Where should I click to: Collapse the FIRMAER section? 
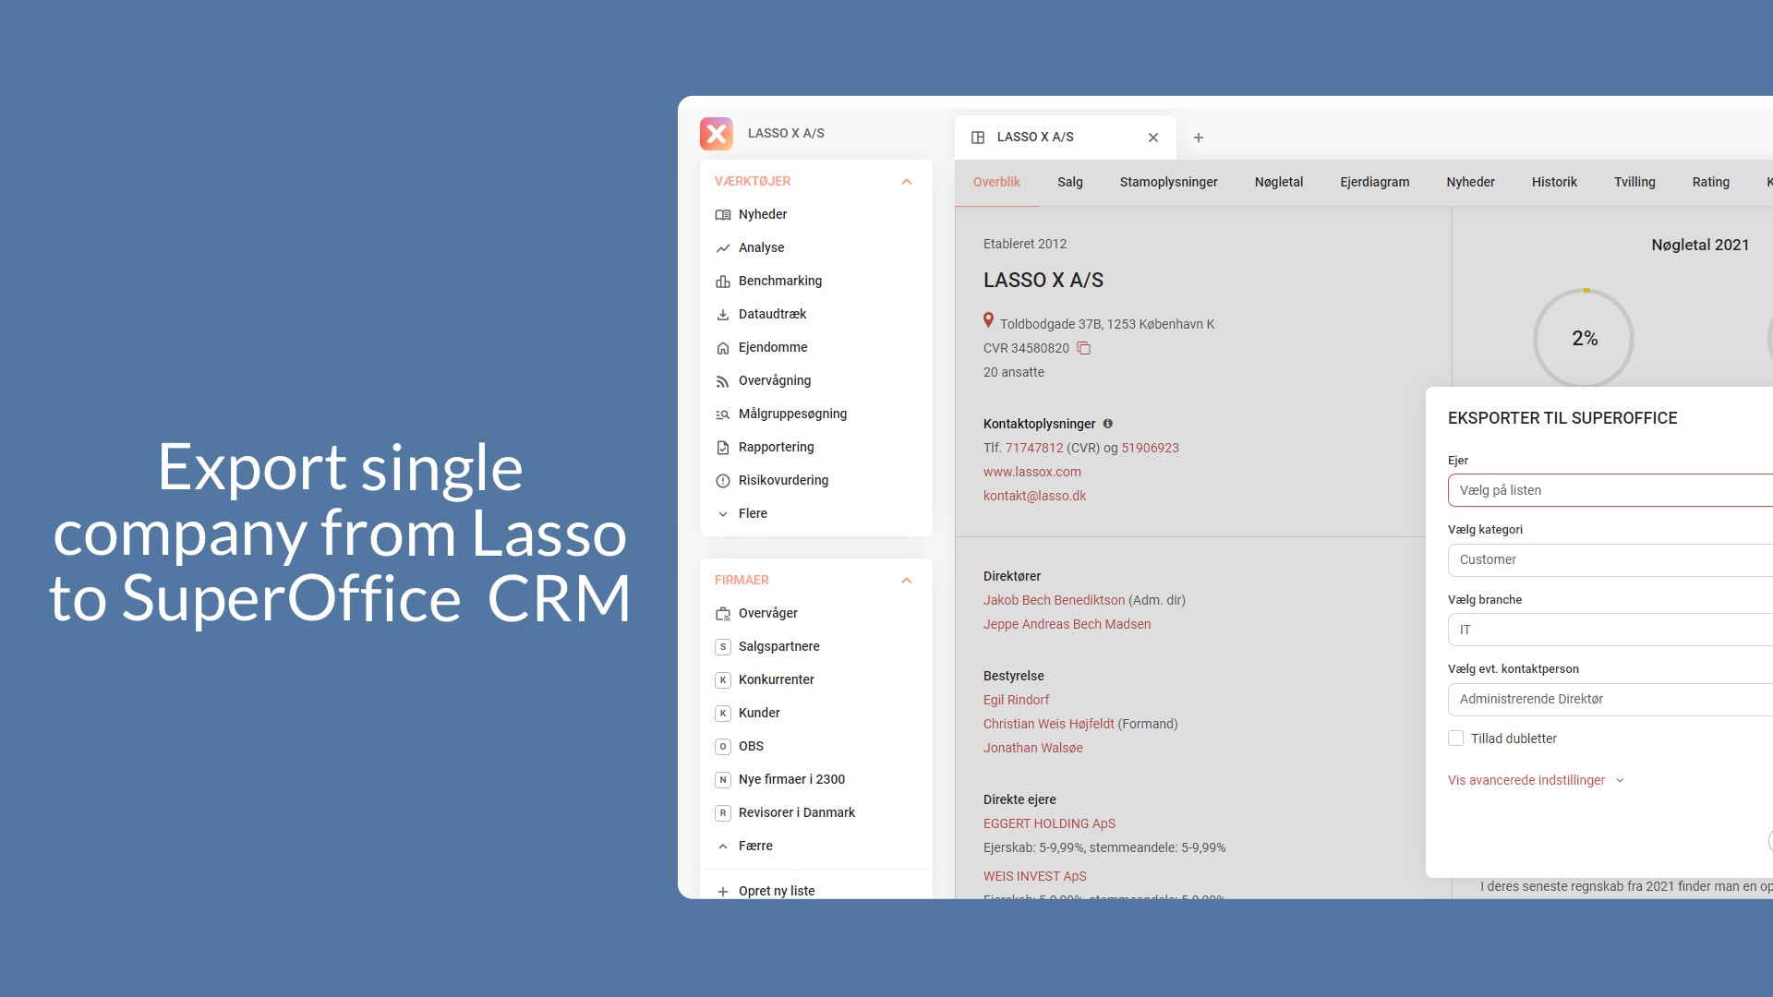(x=907, y=581)
